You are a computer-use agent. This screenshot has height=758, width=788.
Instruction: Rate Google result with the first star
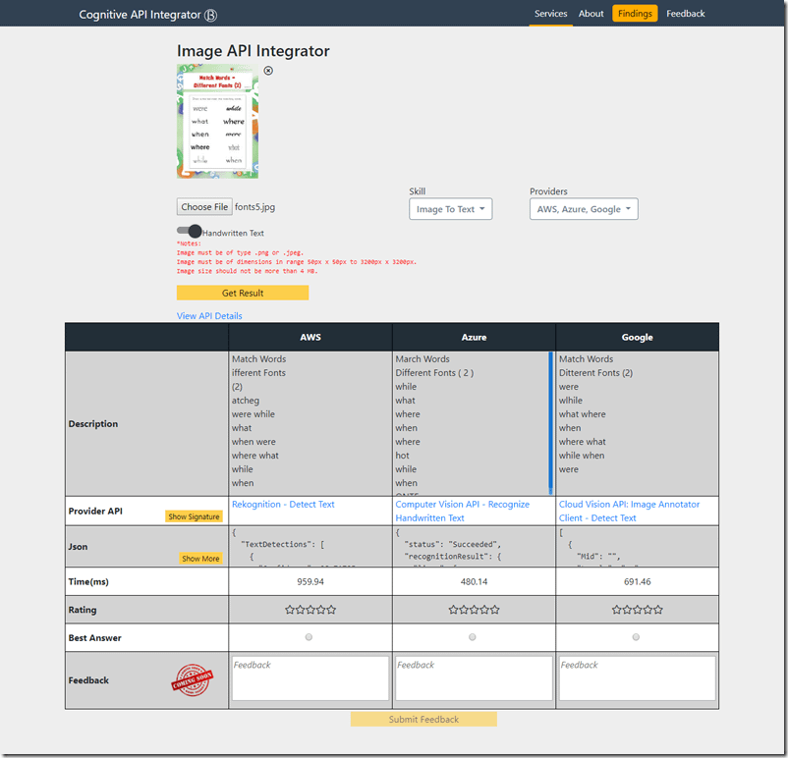point(616,610)
